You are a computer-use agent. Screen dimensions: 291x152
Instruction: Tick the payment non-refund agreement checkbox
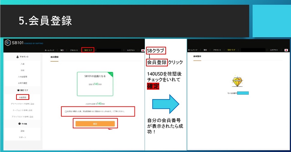[x=66, y=112]
